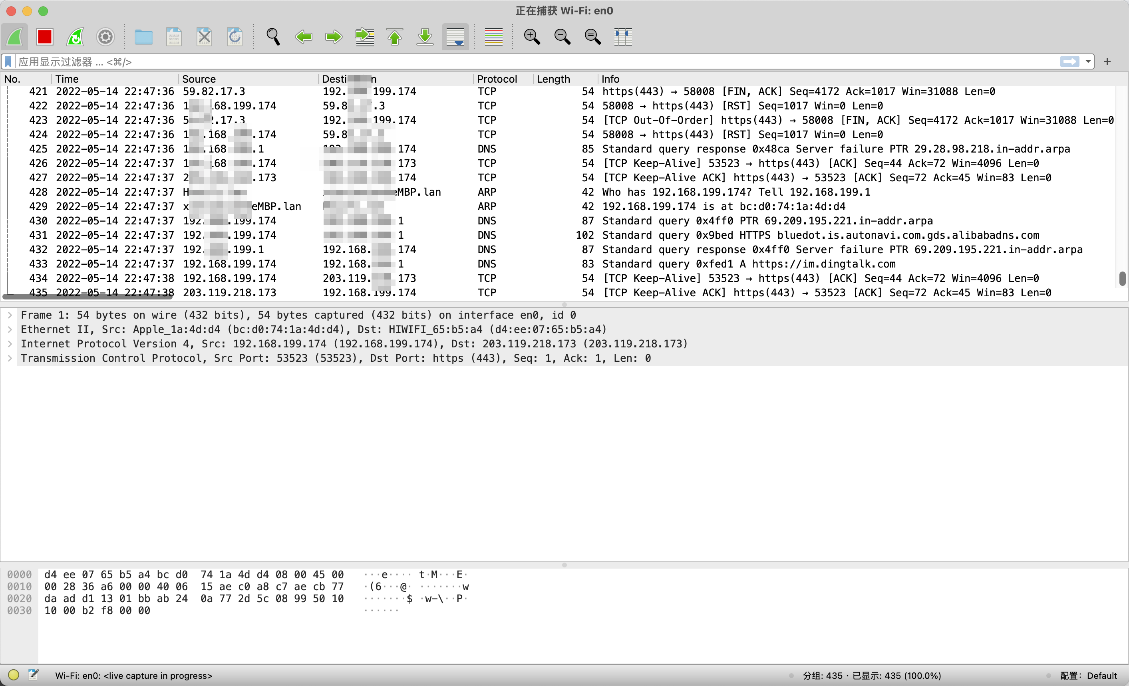
Task: Restart the current capture
Action: pyautogui.click(x=75, y=37)
